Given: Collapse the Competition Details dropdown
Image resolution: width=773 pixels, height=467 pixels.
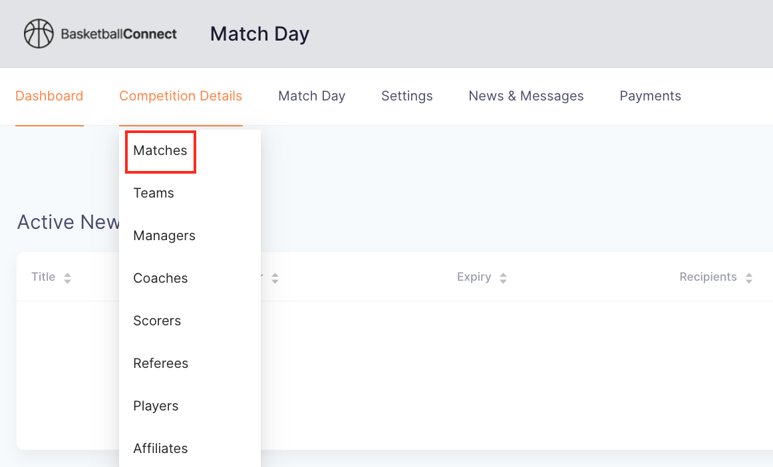Looking at the screenshot, I should point(180,96).
